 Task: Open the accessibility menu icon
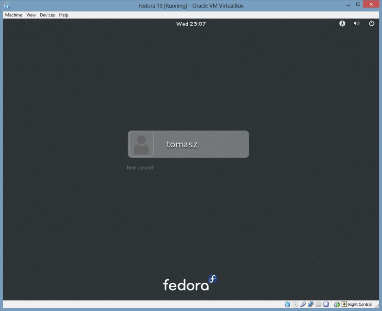coord(342,23)
